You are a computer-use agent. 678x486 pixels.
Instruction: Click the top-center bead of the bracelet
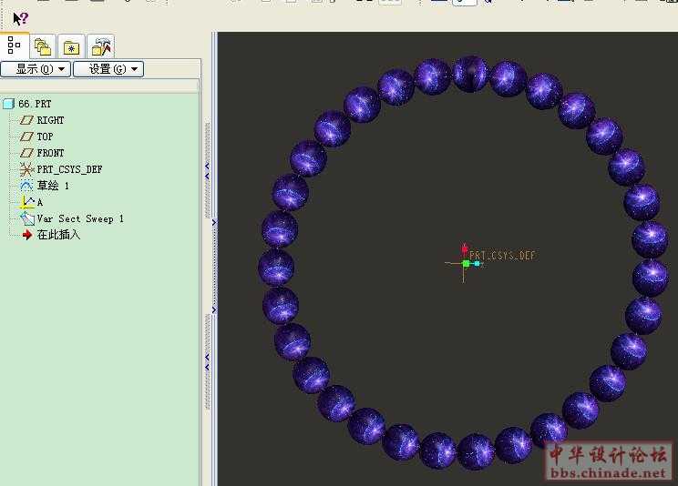470,74
